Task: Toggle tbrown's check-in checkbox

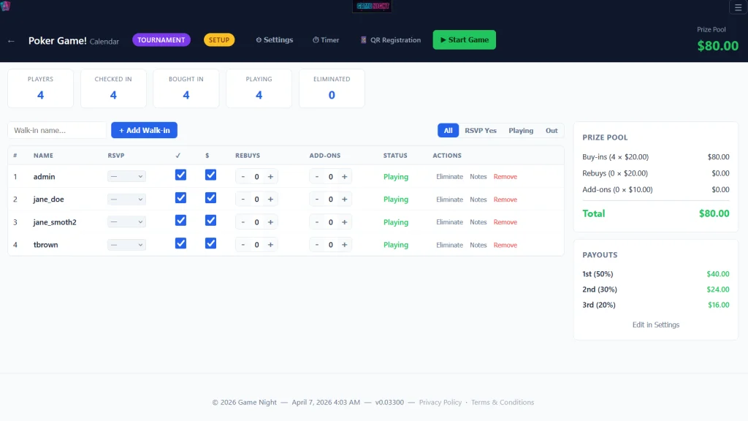Action: [x=181, y=243]
